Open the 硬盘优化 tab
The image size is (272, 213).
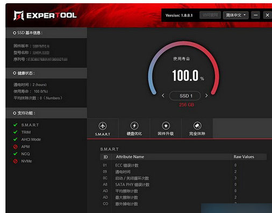[134, 129]
